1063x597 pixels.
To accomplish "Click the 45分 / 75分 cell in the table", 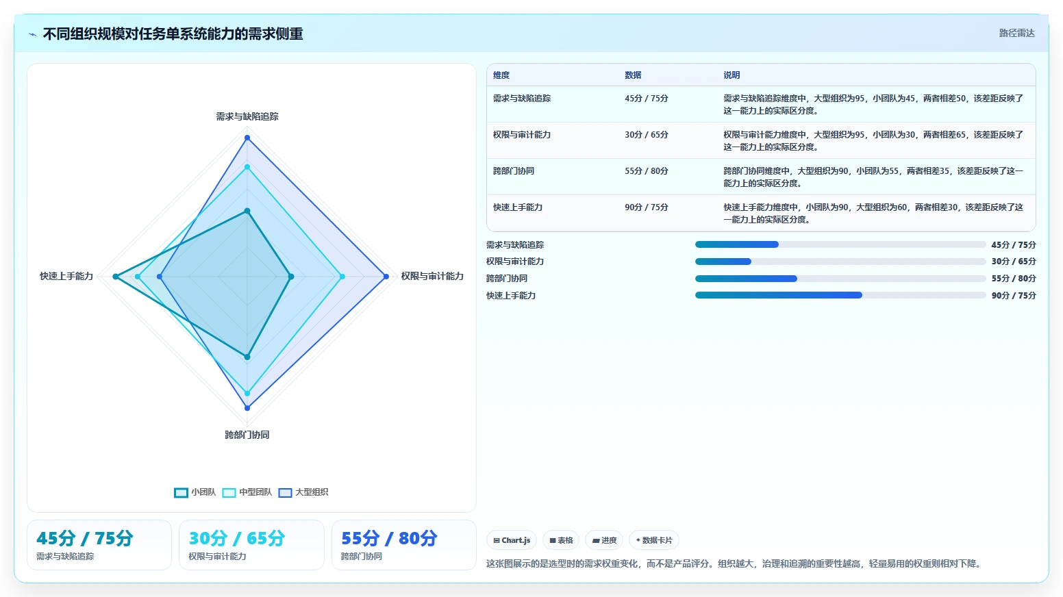I will [x=646, y=99].
